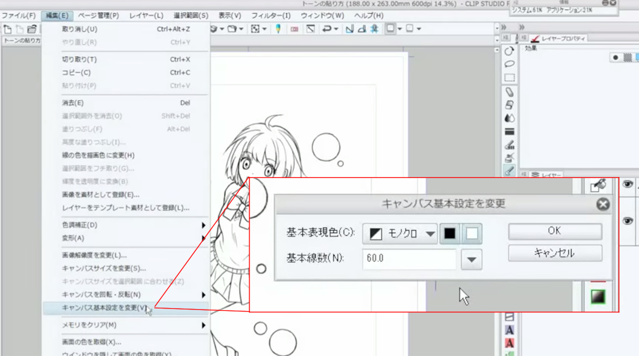Toggle snap to special ruler icon
Viewport: 639px width, 356px height.
click(362, 29)
